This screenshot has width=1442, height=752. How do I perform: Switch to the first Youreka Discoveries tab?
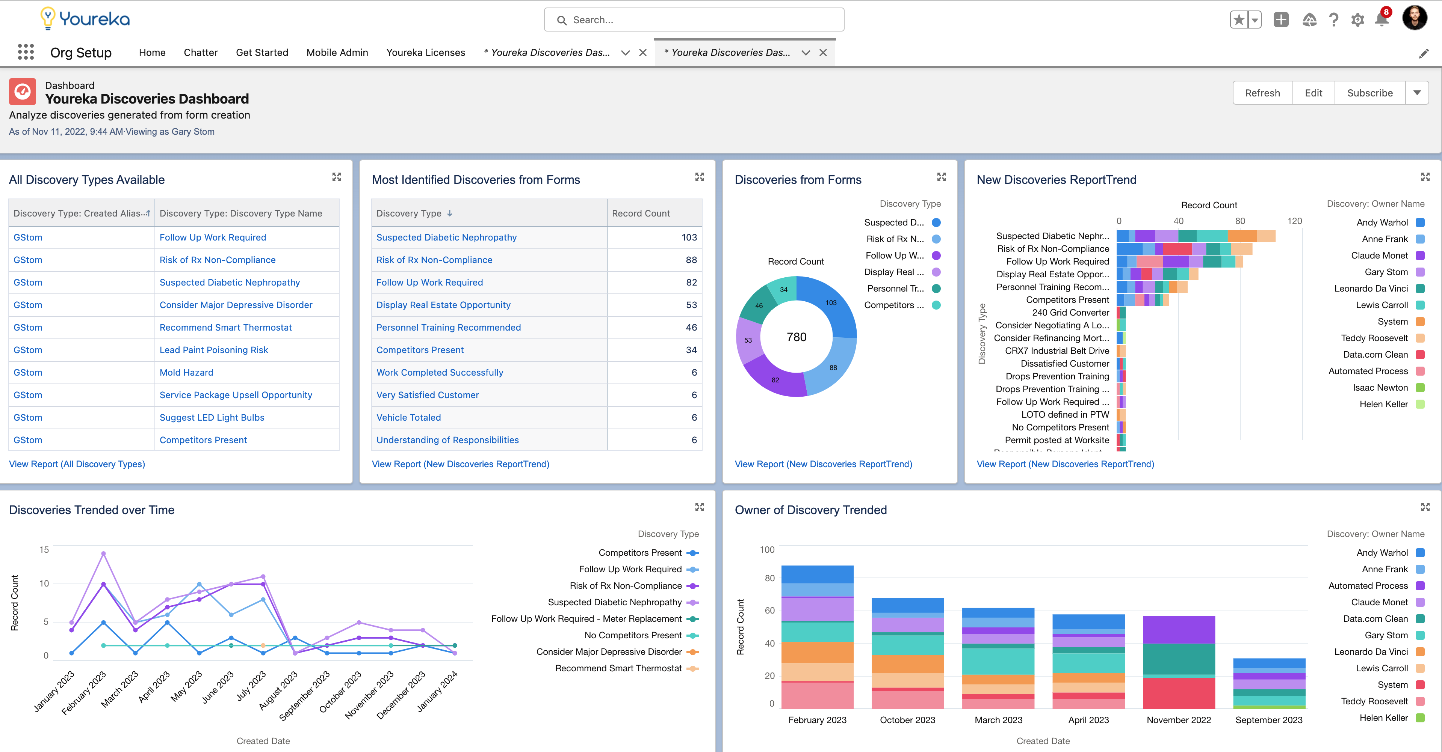[547, 53]
